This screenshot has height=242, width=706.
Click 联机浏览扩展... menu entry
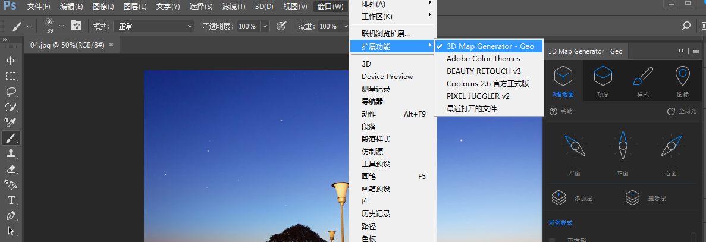[x=392, y=33]
